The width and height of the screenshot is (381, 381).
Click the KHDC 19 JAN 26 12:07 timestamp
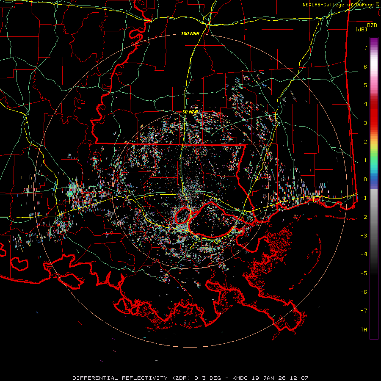point(271,378)
